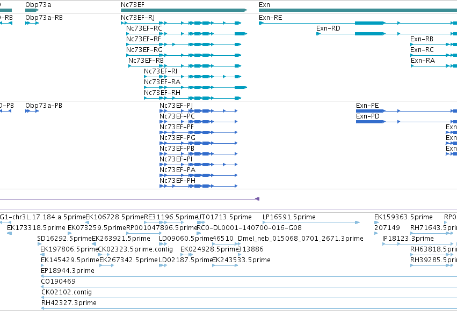Screen dimensions: 457x311
Task: Select RC0-DL0001-140700-016-G08 label
Action: 250,228
